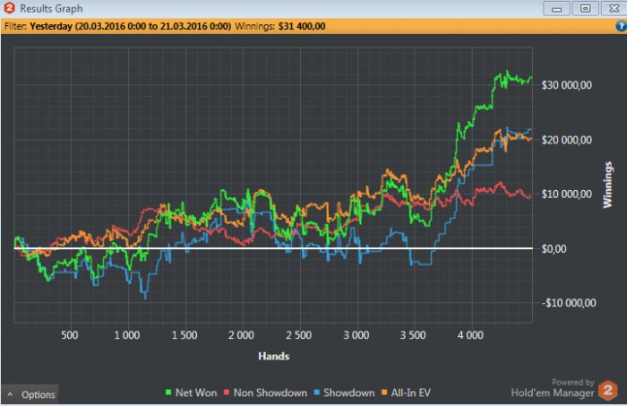Click the $20 000,00 axis label
The image size is (627, 406).
tap(567, 140)
